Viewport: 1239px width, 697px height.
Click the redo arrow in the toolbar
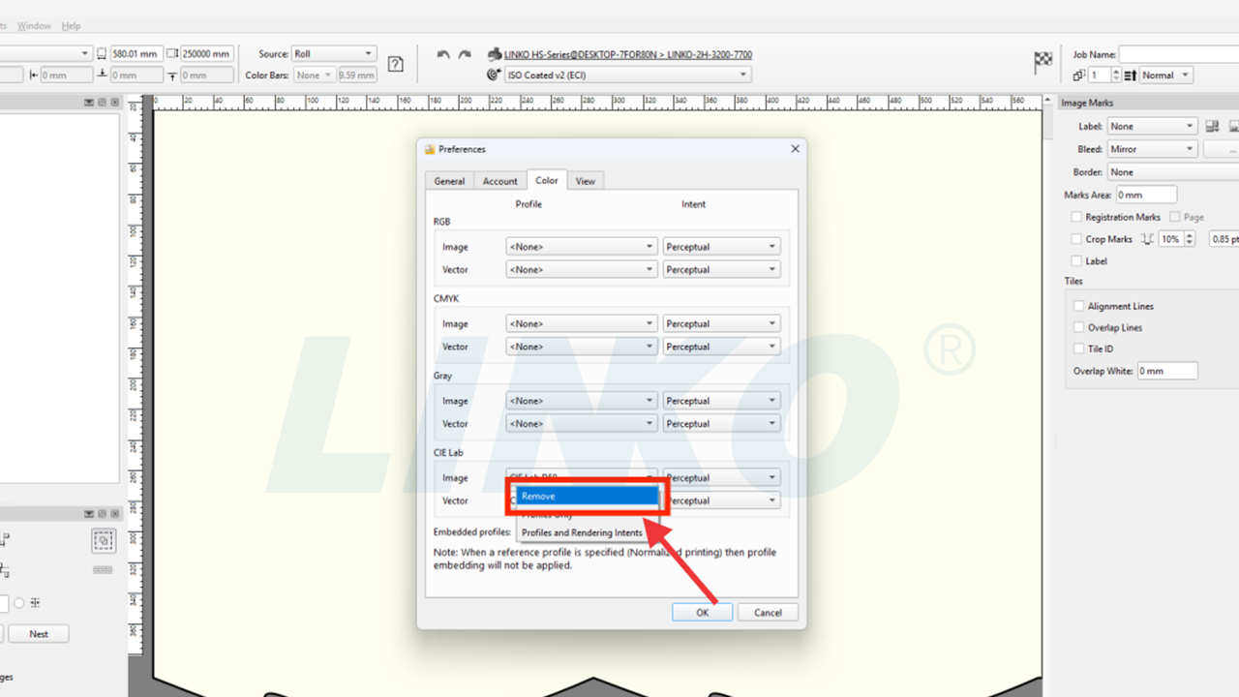[x=465, y=55]
